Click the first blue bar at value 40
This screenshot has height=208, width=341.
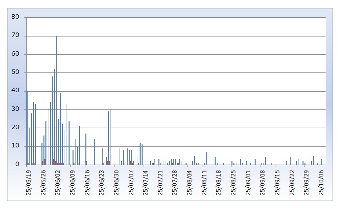point(27,128)
